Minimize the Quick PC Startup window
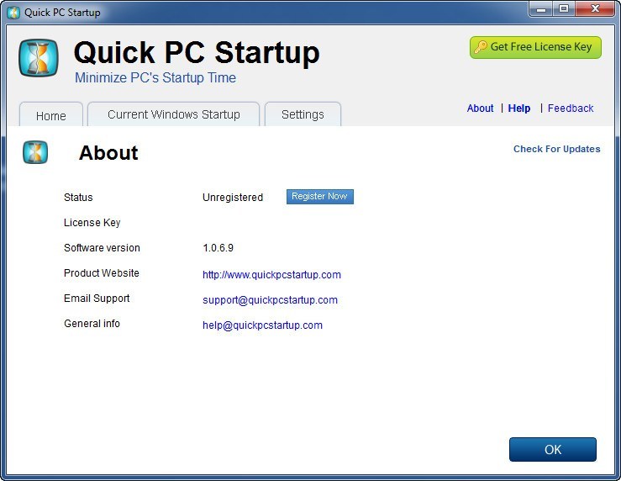The image size is (621, 481). 541,9
